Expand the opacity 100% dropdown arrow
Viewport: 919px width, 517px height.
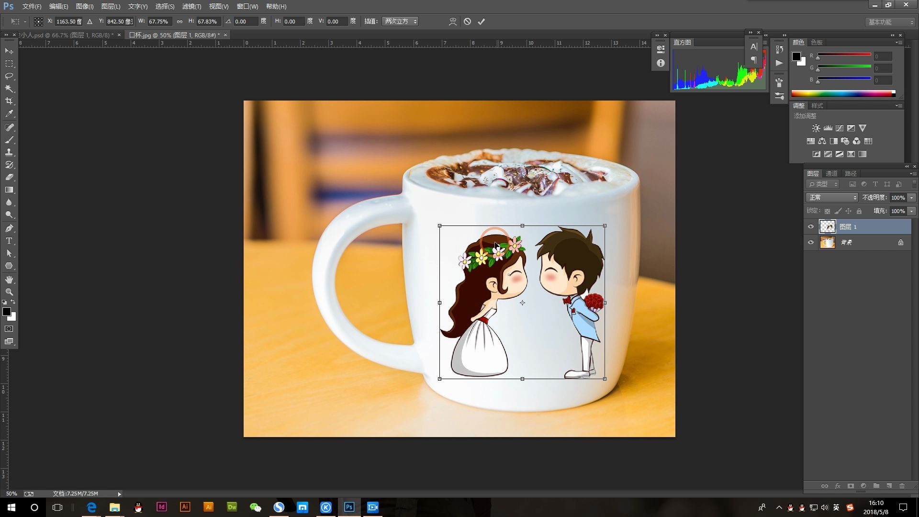tap(912, 198)
